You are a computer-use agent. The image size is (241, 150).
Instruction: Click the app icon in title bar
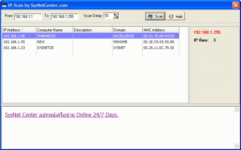click(x=4, y=5)
